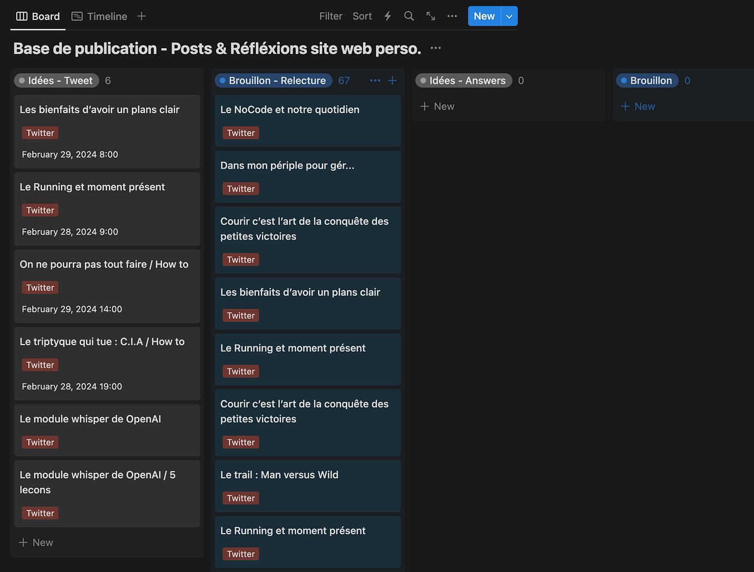Select the Brouillon column header
This screenshot has width=754, height=572.
[647, 80]
